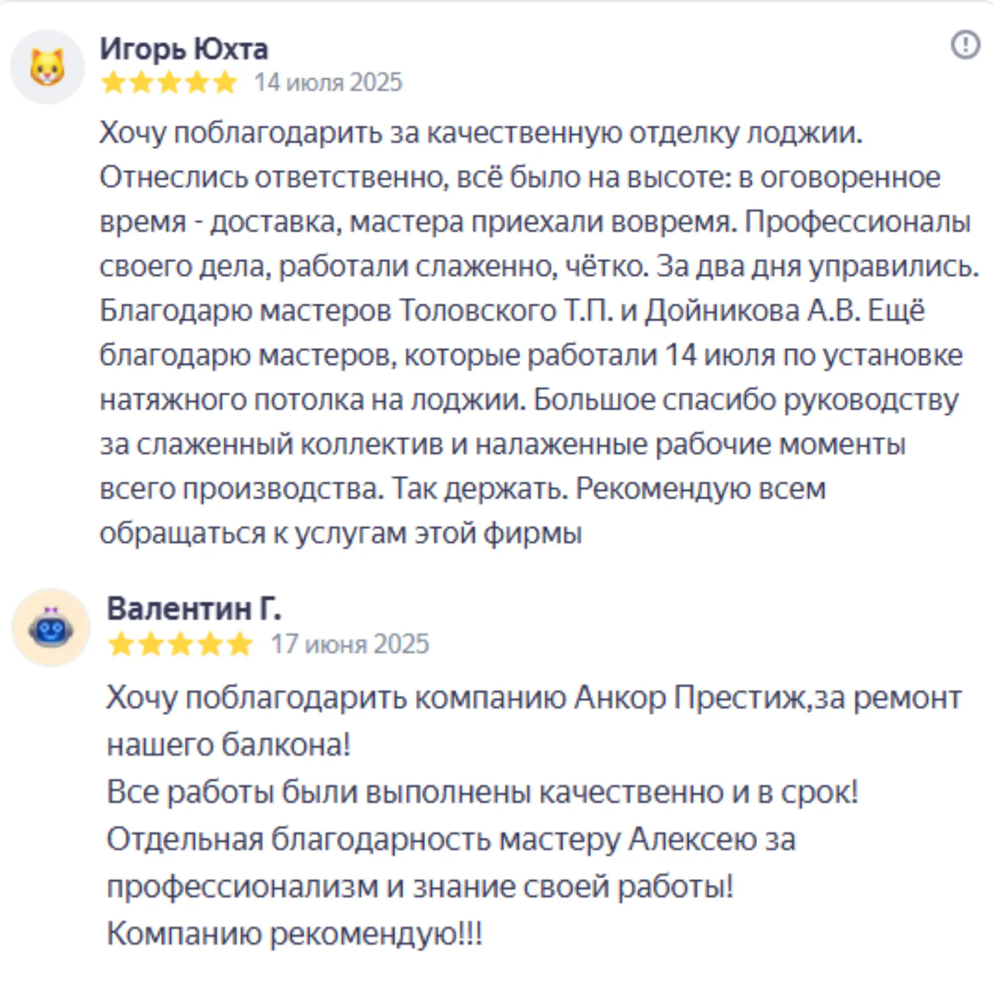Open the Валентин Г. profile name

coord(194,608)
